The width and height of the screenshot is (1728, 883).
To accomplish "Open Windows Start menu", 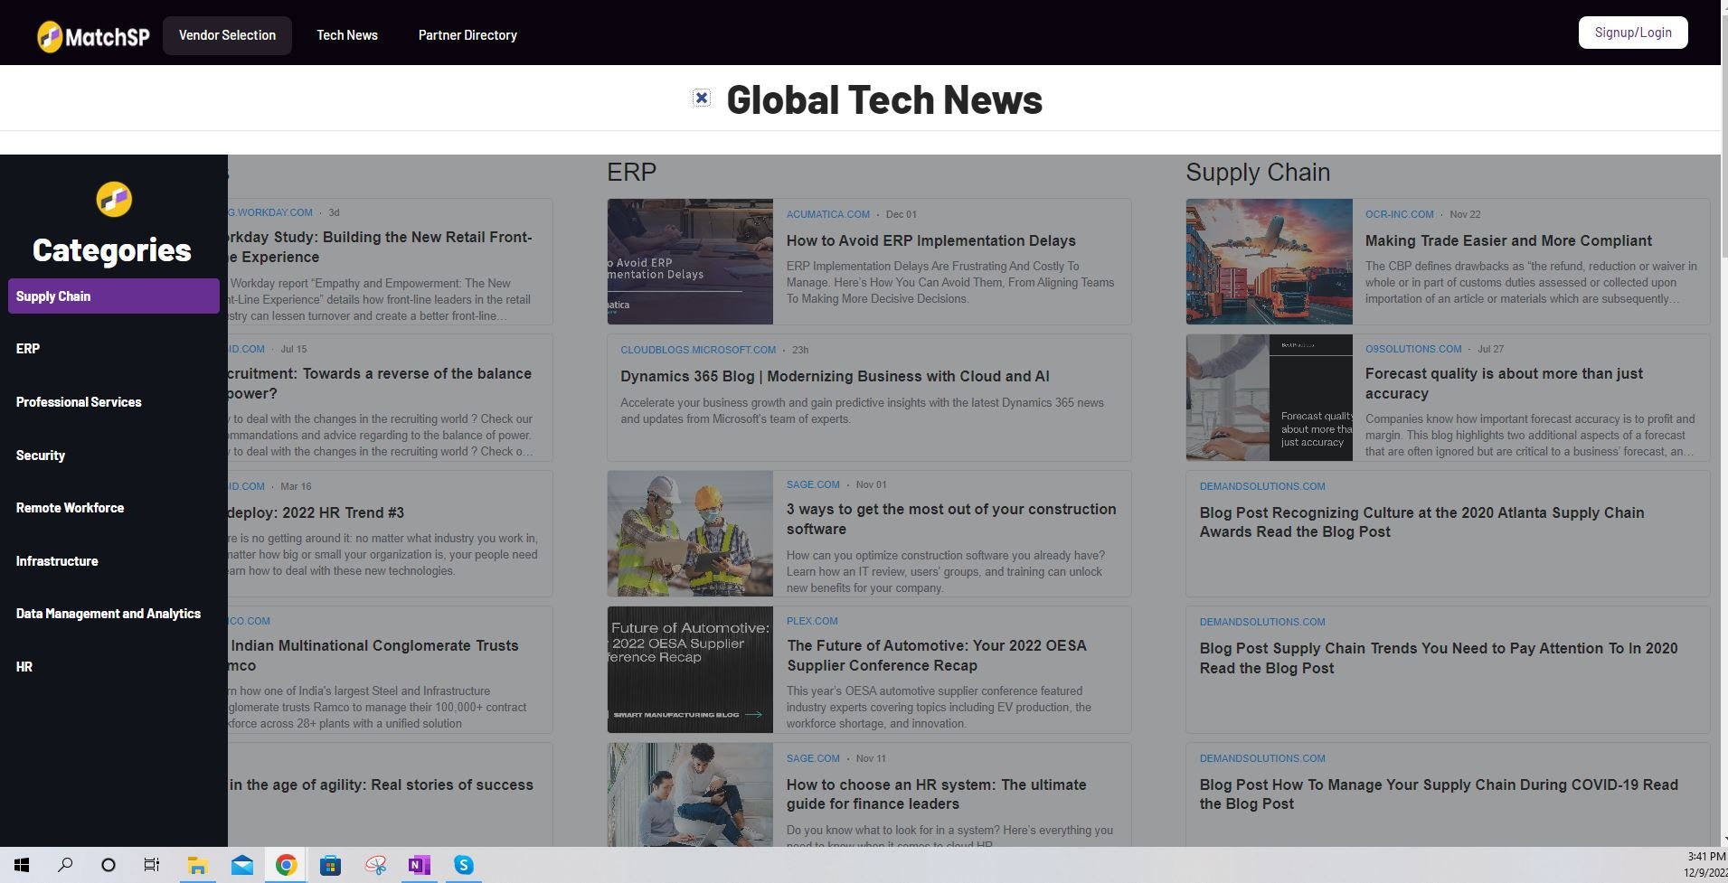I will (x=22, y=865).
